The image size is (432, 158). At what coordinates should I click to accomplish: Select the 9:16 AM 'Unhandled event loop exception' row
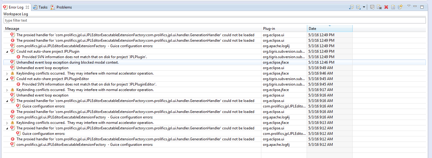click(42, 95)
